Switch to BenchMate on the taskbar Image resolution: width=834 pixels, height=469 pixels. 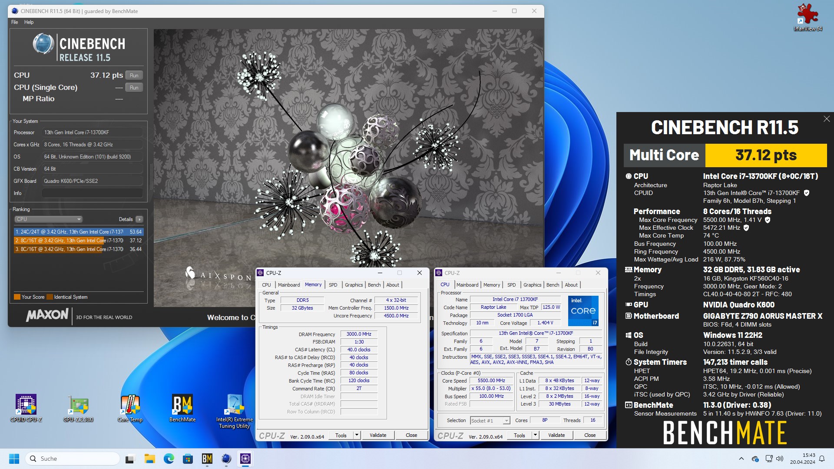(x=207, y=459)
